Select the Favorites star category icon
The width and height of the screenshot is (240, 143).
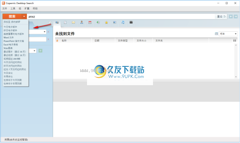[x=106, y=23]
